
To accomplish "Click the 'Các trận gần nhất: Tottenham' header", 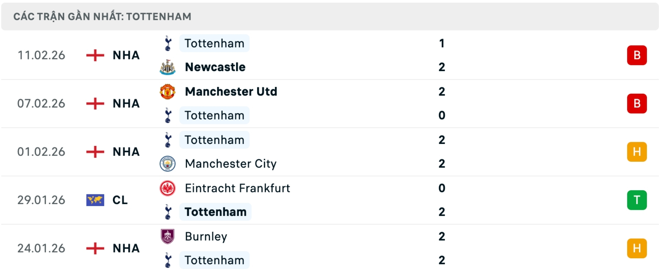I will (102, 16).
